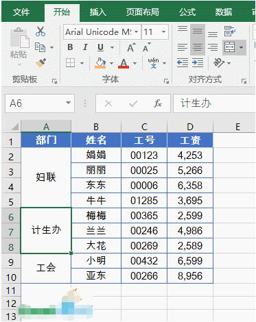Open the orientation dropdown arrow
The image size is (256, 322).
(229, 63)
